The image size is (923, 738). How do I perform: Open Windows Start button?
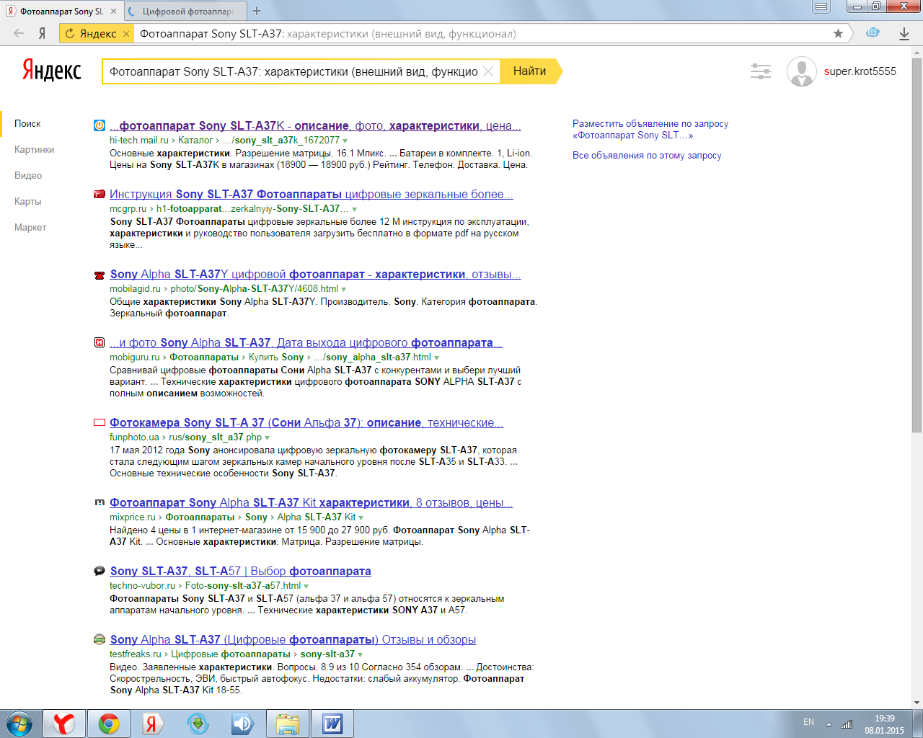tap(19, 723)
